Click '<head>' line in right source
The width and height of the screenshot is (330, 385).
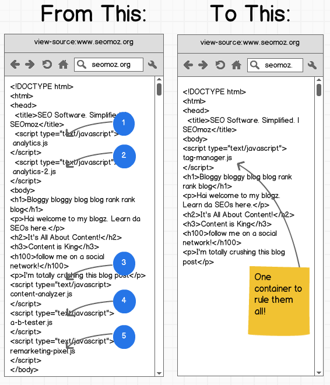point(196,111)
